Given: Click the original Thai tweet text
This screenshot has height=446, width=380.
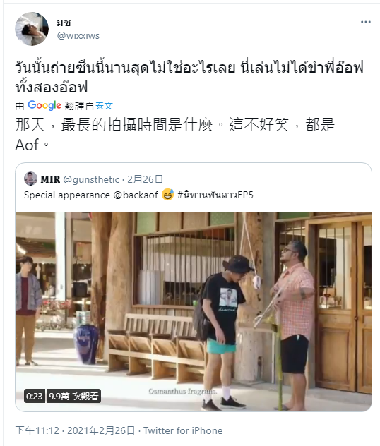Looking at the screenshot, I should tap(189, 77).
